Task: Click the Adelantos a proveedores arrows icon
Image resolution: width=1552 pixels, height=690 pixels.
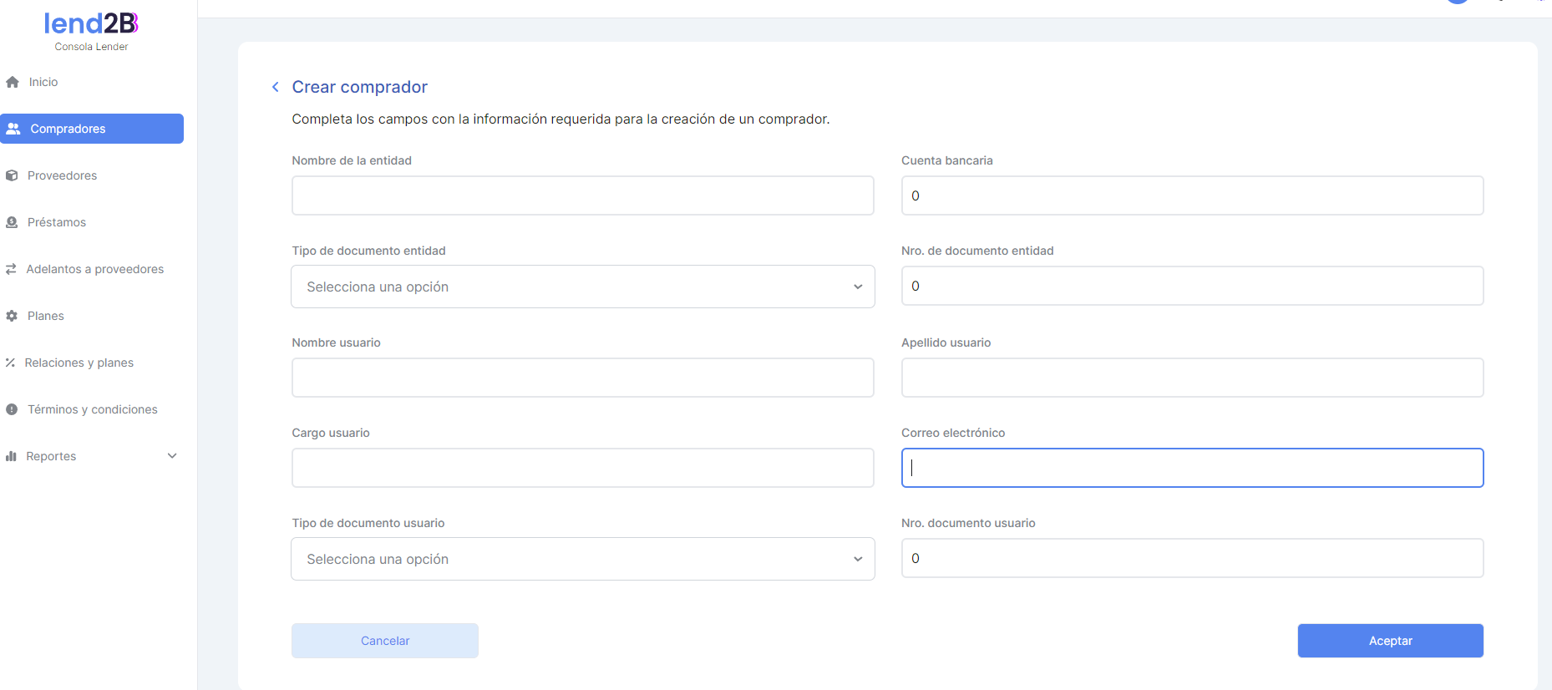Action: point(11,269)
